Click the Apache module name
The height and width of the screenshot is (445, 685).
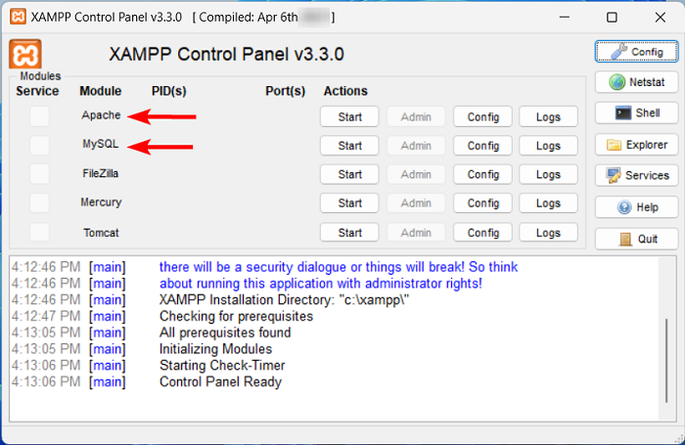(101, 115)
